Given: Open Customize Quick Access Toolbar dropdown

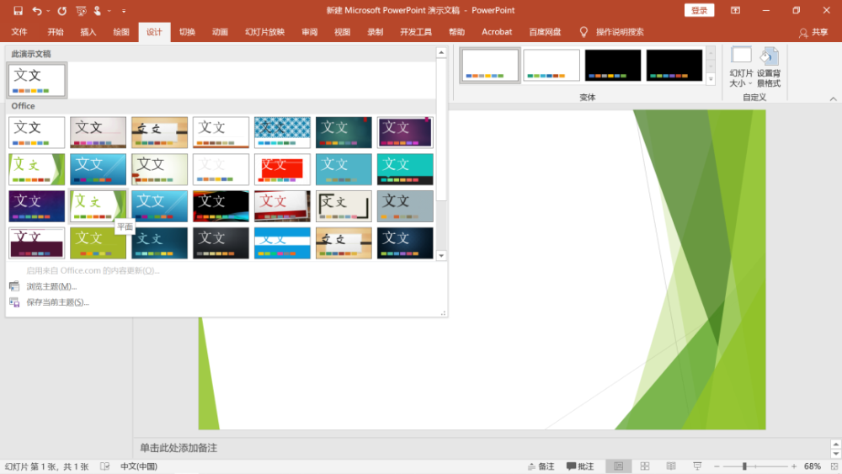Looking at the screenshot, I should pos(124,11).
